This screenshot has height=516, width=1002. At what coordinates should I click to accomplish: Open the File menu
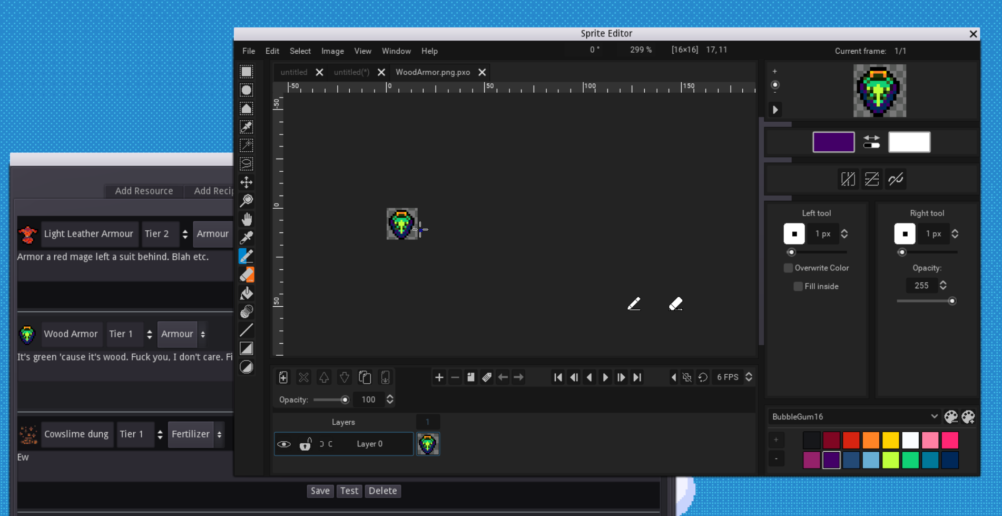pyautogui.click(x=249, y=51)
